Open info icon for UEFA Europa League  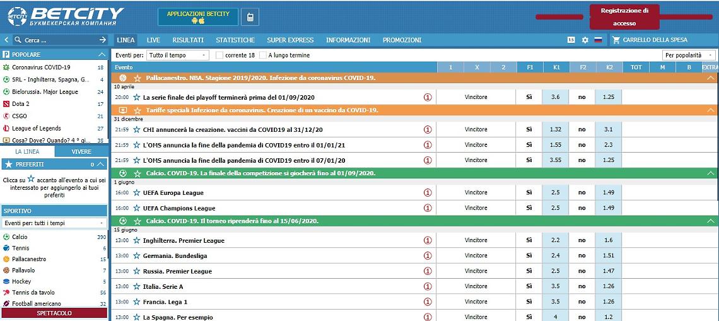pos(428,192)
